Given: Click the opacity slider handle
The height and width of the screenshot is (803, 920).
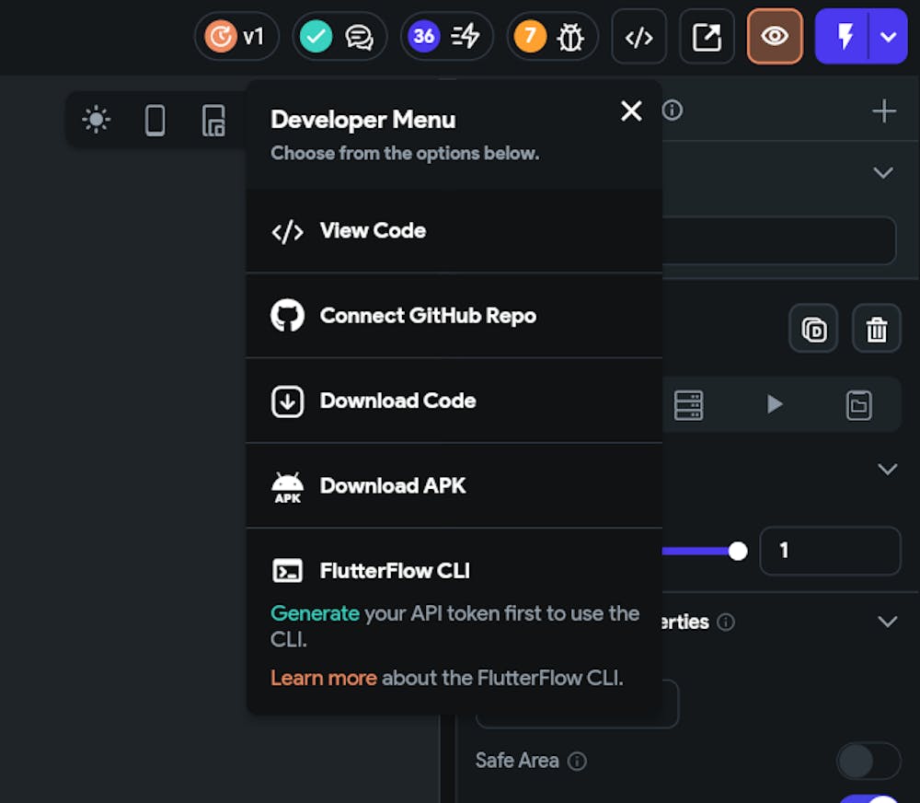Looking at the screenshot, I should pos(738,551).
